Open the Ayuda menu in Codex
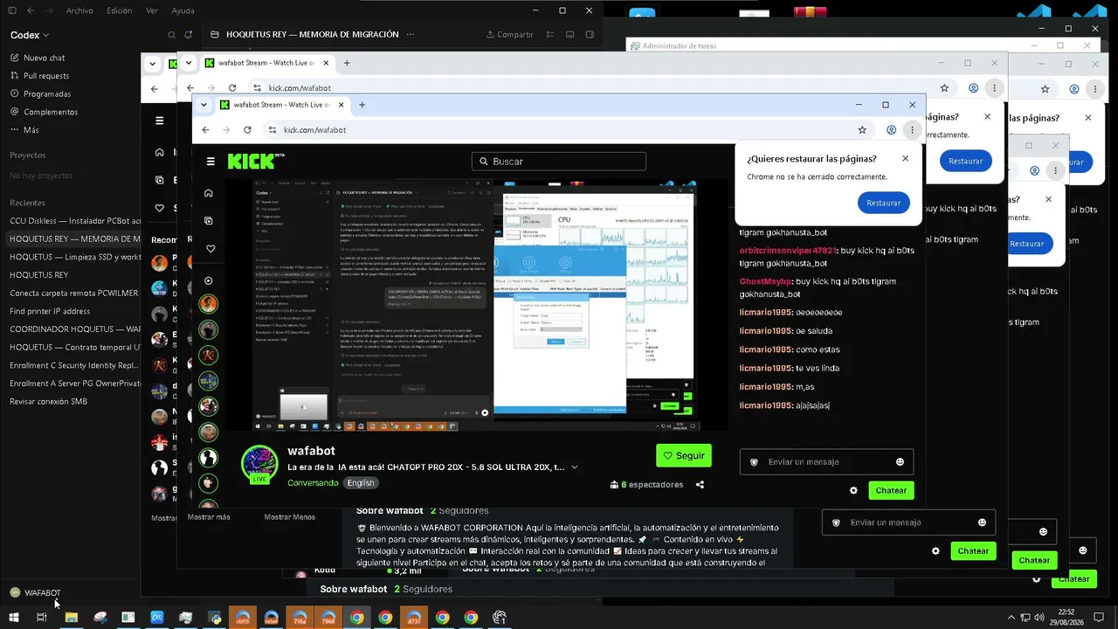 coord(183,10)
